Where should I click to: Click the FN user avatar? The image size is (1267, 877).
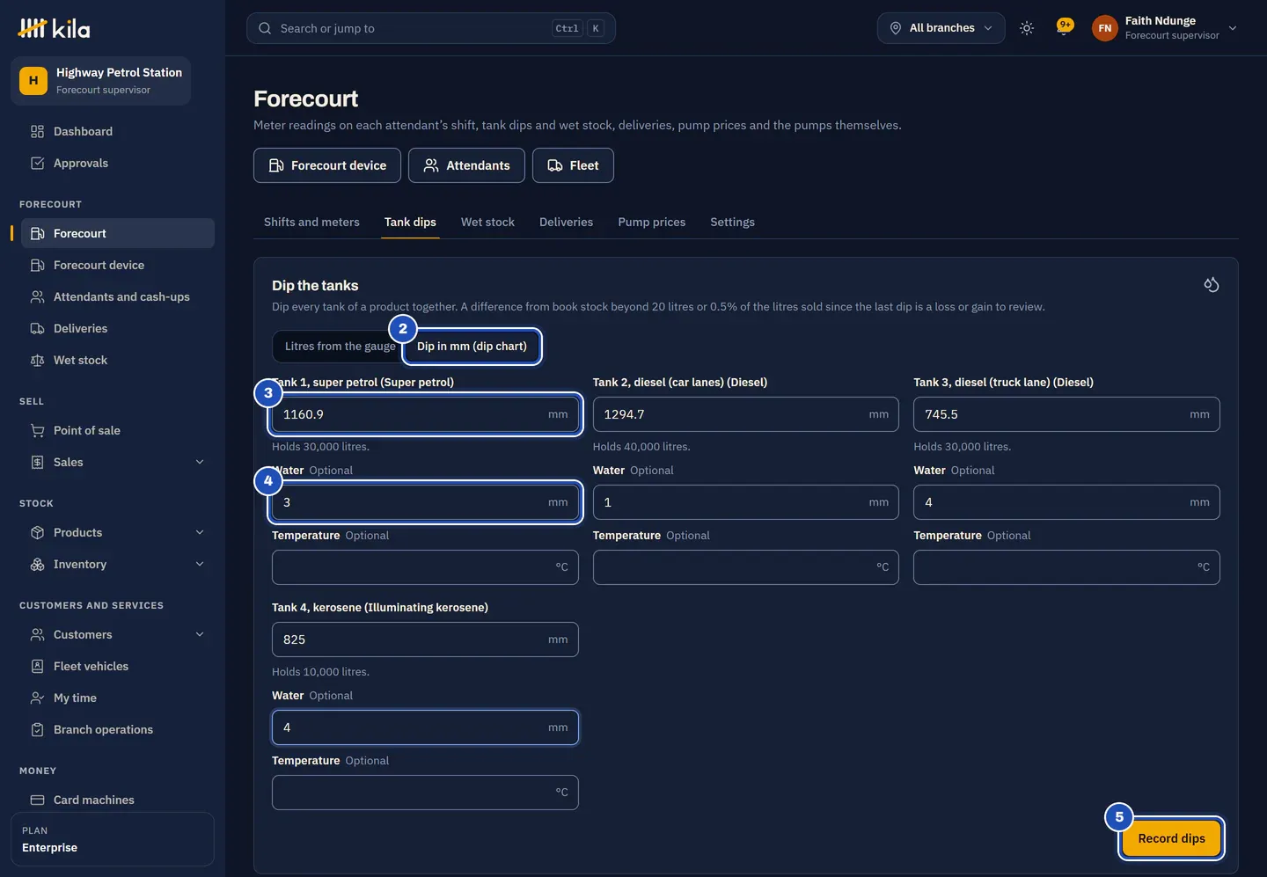click(1105, 28)
